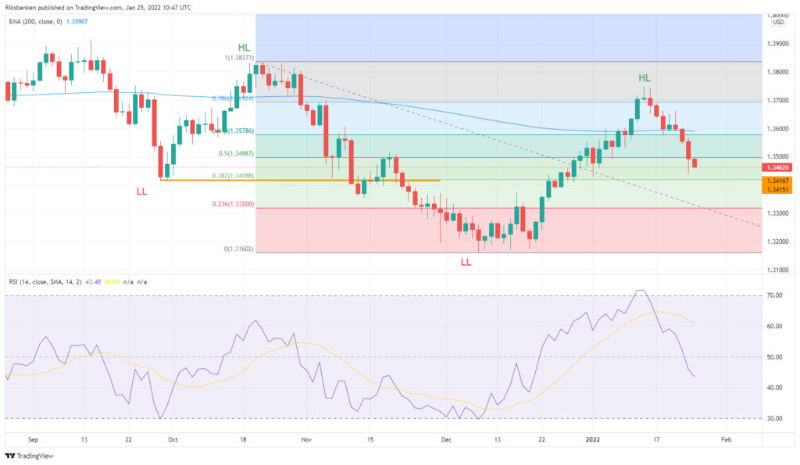Screen dimensions: 800x465
Task: Select the 0.786 Fibonacci level label
Action: (x=233, y=98)
